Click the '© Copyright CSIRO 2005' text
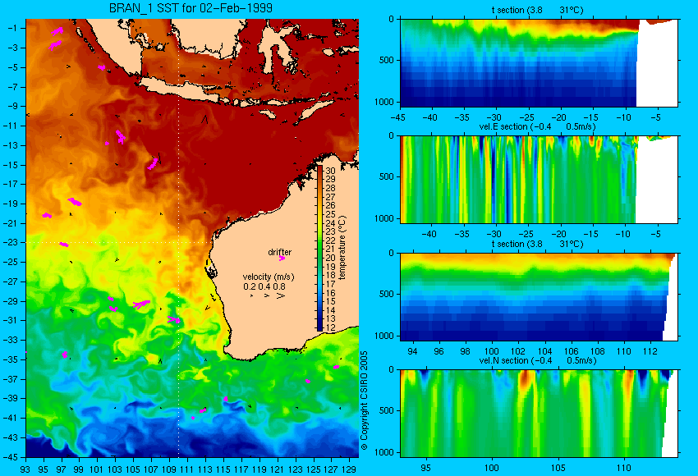This screenshot has height=476, width=698. point(364,400)
